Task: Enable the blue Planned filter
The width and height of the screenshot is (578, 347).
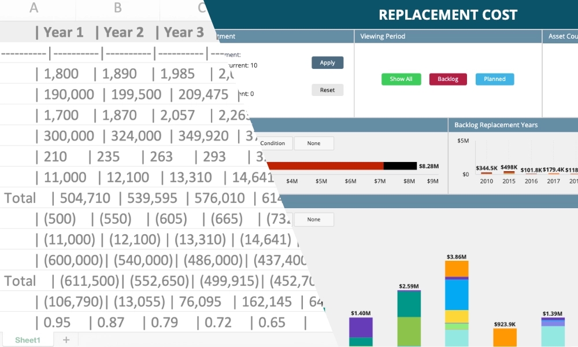Action: (x=494, y=79)
